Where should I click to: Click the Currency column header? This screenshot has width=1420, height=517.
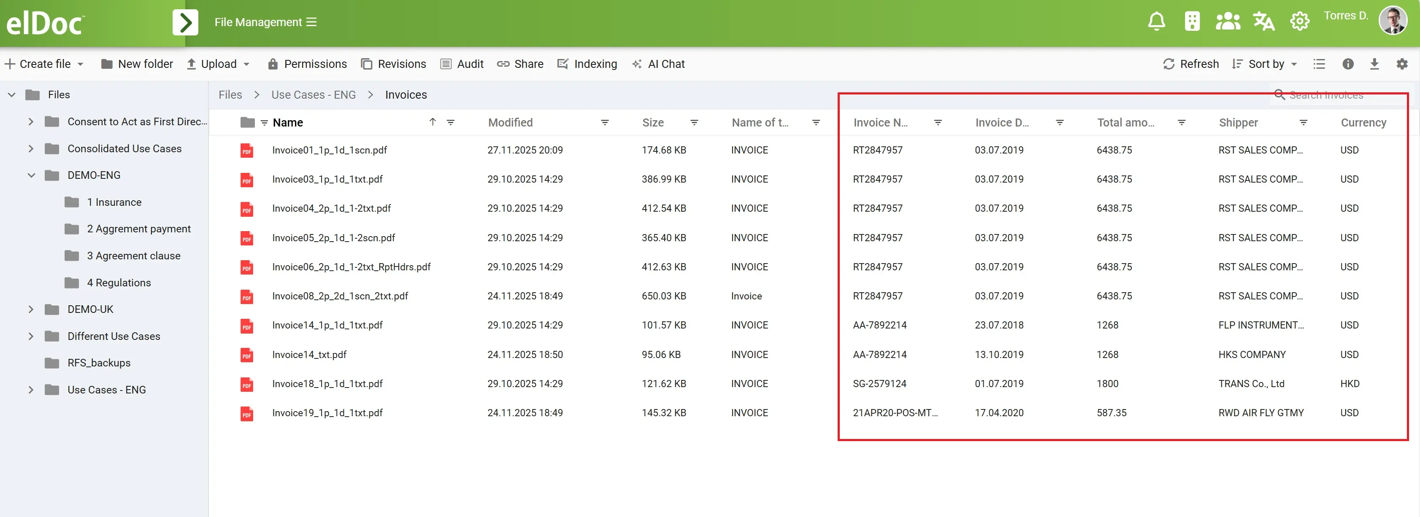point(1363,122)
